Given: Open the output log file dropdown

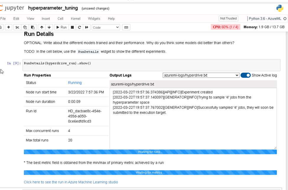Looking at the screenshot, I should click(201, 75).
